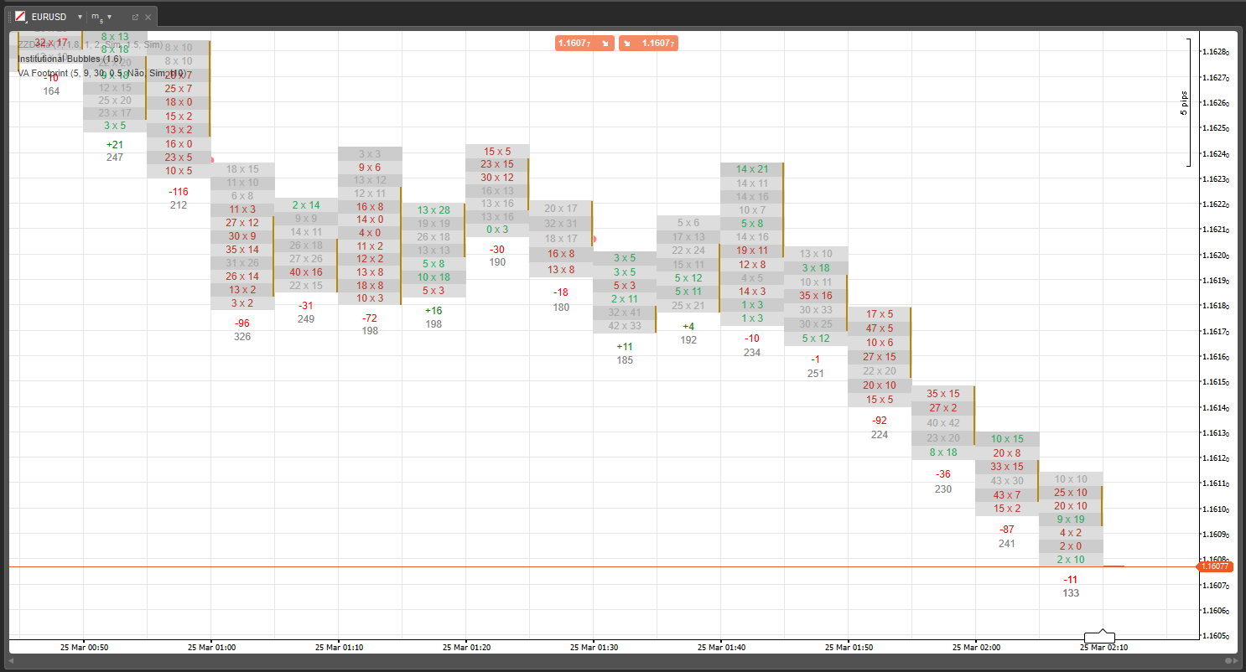
Task: Click the right 1.1607 buy price button
Action: tap(648, 43)
